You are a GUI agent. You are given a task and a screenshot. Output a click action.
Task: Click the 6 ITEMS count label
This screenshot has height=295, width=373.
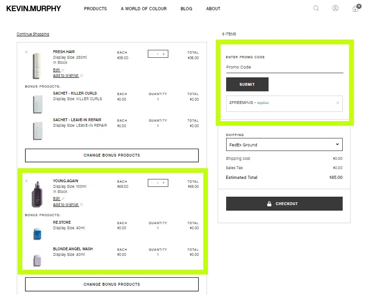coord(229,34)
